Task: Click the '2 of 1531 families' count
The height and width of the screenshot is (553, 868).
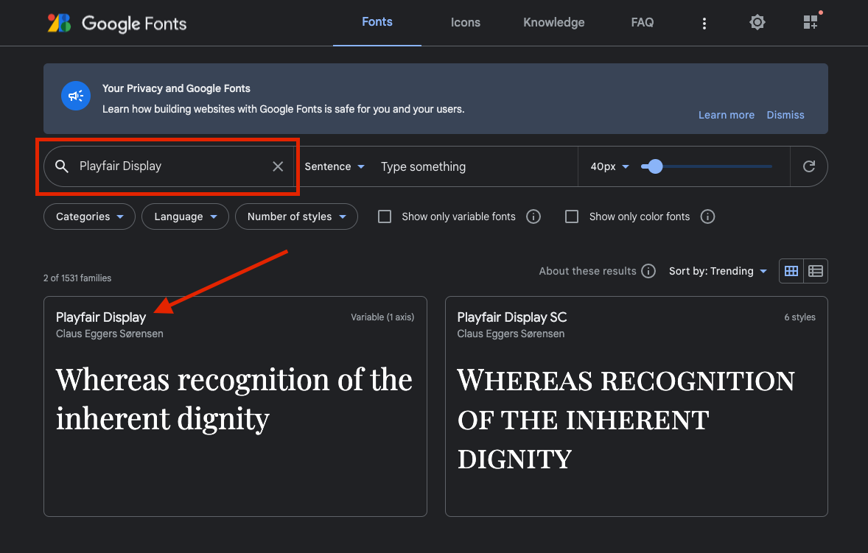Action: click(x=77, y=278)
